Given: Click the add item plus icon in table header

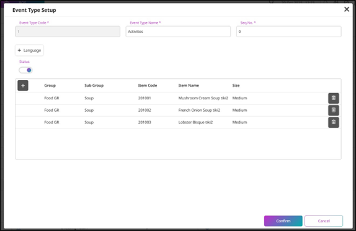Looking at the screenshot, I should 23,86.
